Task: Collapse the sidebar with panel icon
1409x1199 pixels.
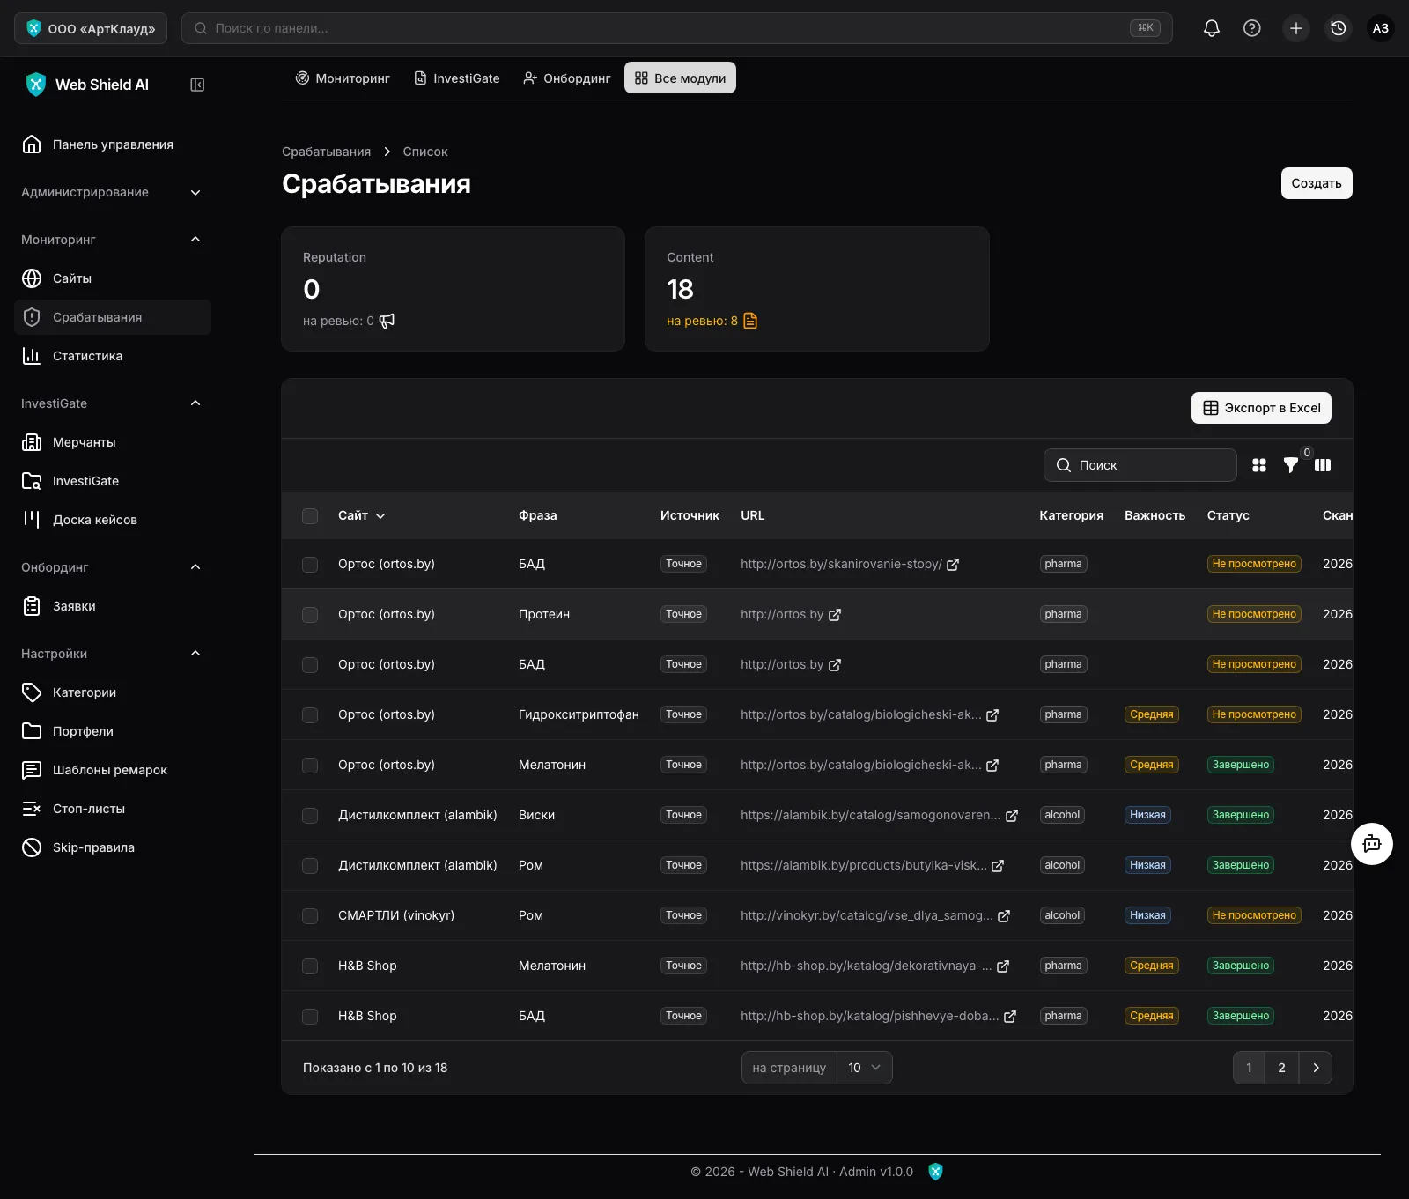Action: coord(197,85)
